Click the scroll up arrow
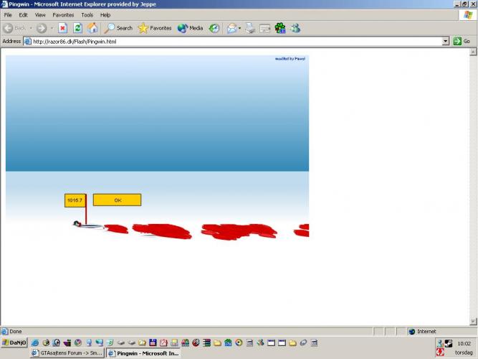Screen dimensions: 478x359 coord(473,52)
